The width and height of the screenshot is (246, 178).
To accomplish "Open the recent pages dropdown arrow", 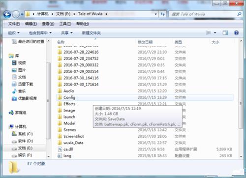I will tap(22, 15).
